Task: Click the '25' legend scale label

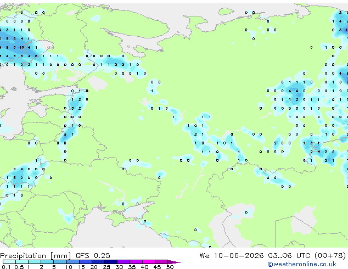Action: tap(106, 267)
